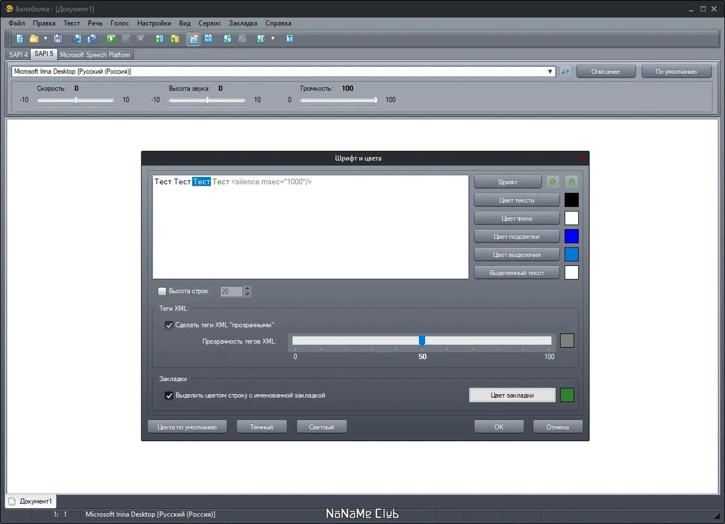The width and height of the screenshot is (725, 524).
Task: Click the open file folder icon
Action: (34, 39)
